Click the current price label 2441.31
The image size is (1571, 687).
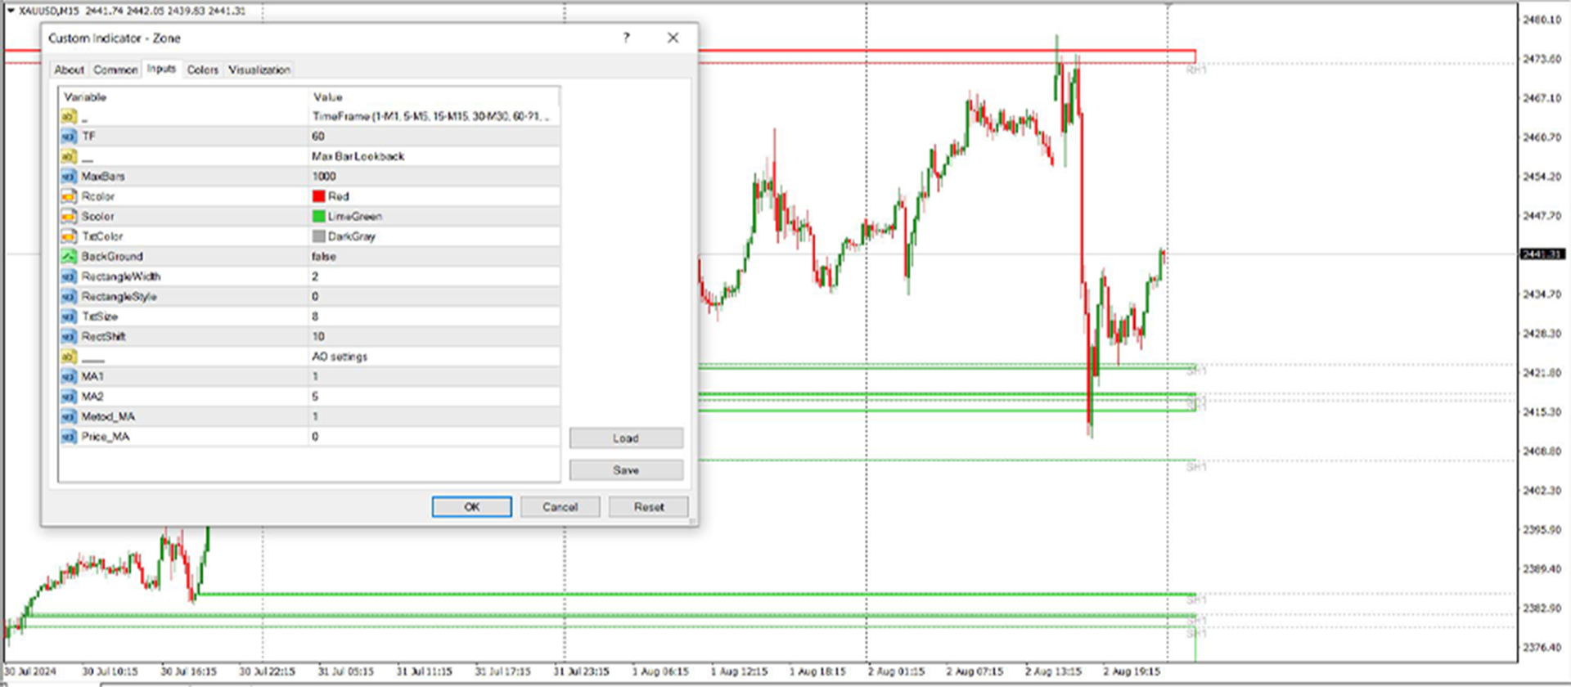click(1542, 254)
